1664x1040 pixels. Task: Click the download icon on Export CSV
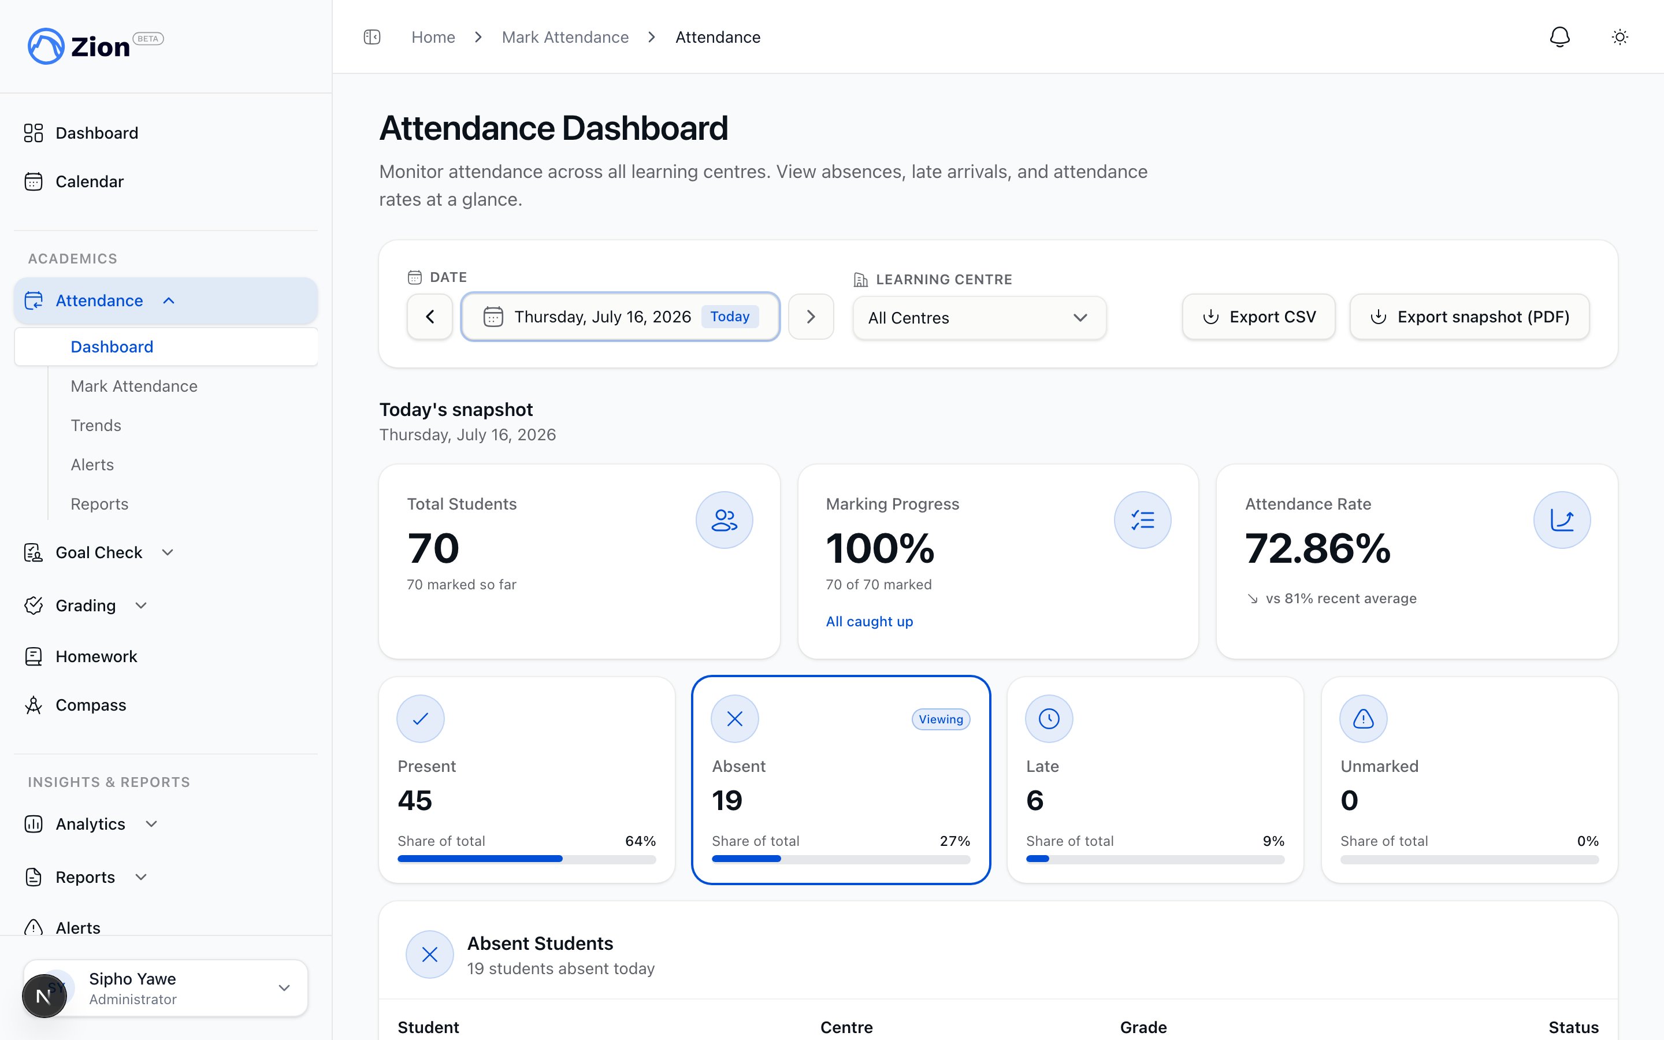tap(1211, 317)
